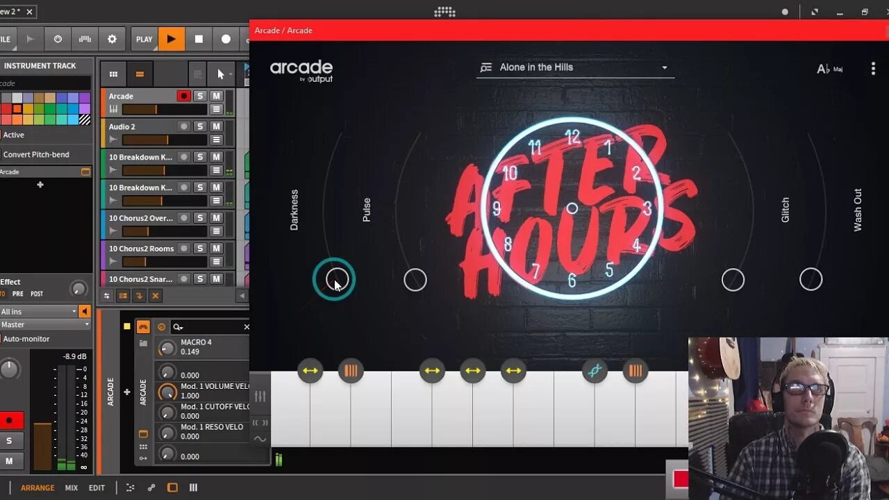889x500 pixels.
Task: Click the Glitch macro slider handle
Action: (733, 280)
